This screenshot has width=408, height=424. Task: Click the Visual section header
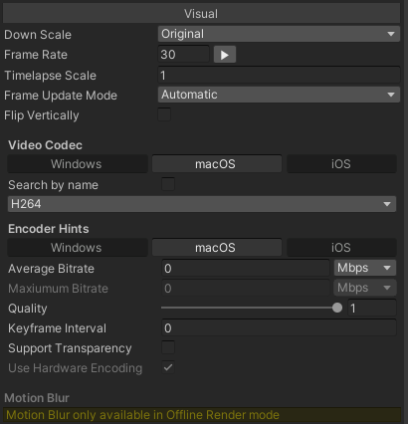pyautogui.click(x=201, y=14)
